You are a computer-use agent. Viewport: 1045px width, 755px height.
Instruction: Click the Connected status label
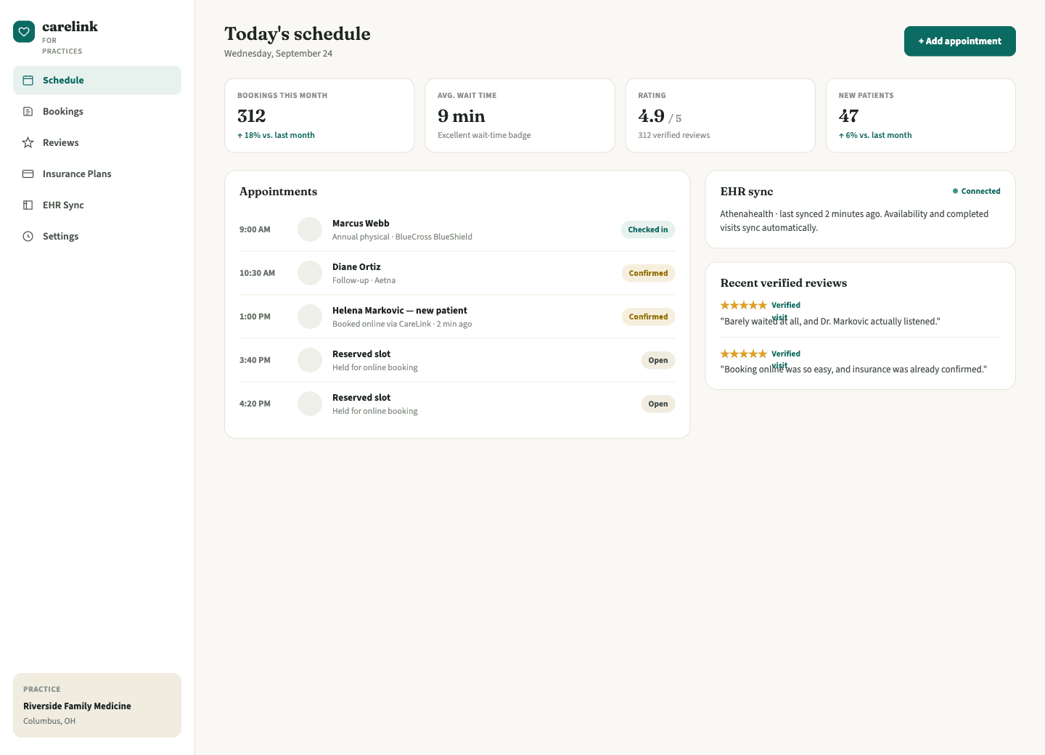pos(980,191)
